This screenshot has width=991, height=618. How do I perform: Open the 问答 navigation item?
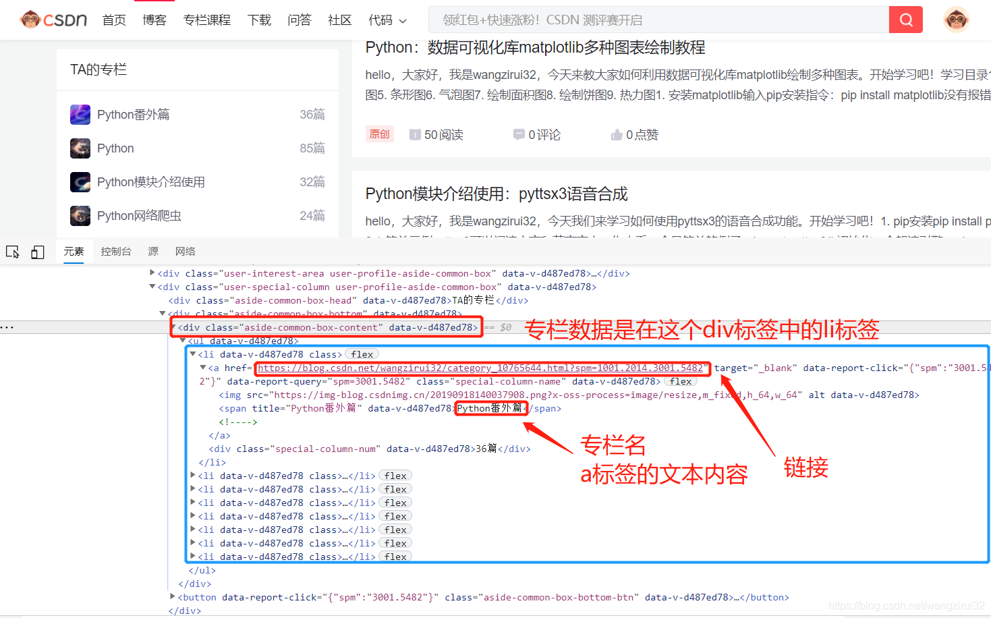tap(300, 20)
